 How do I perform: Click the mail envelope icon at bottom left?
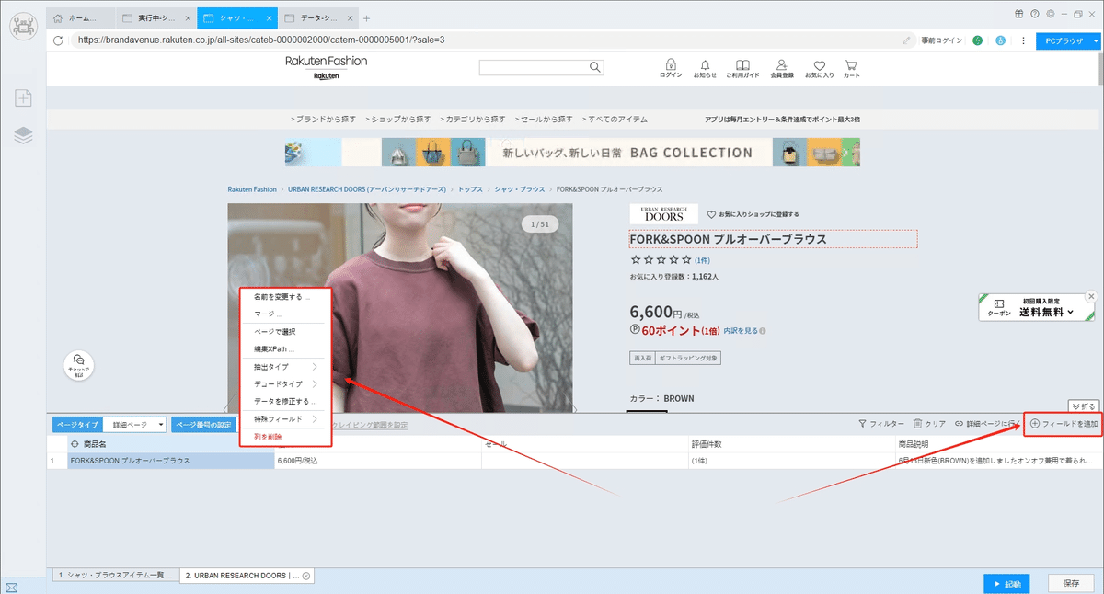11,586
